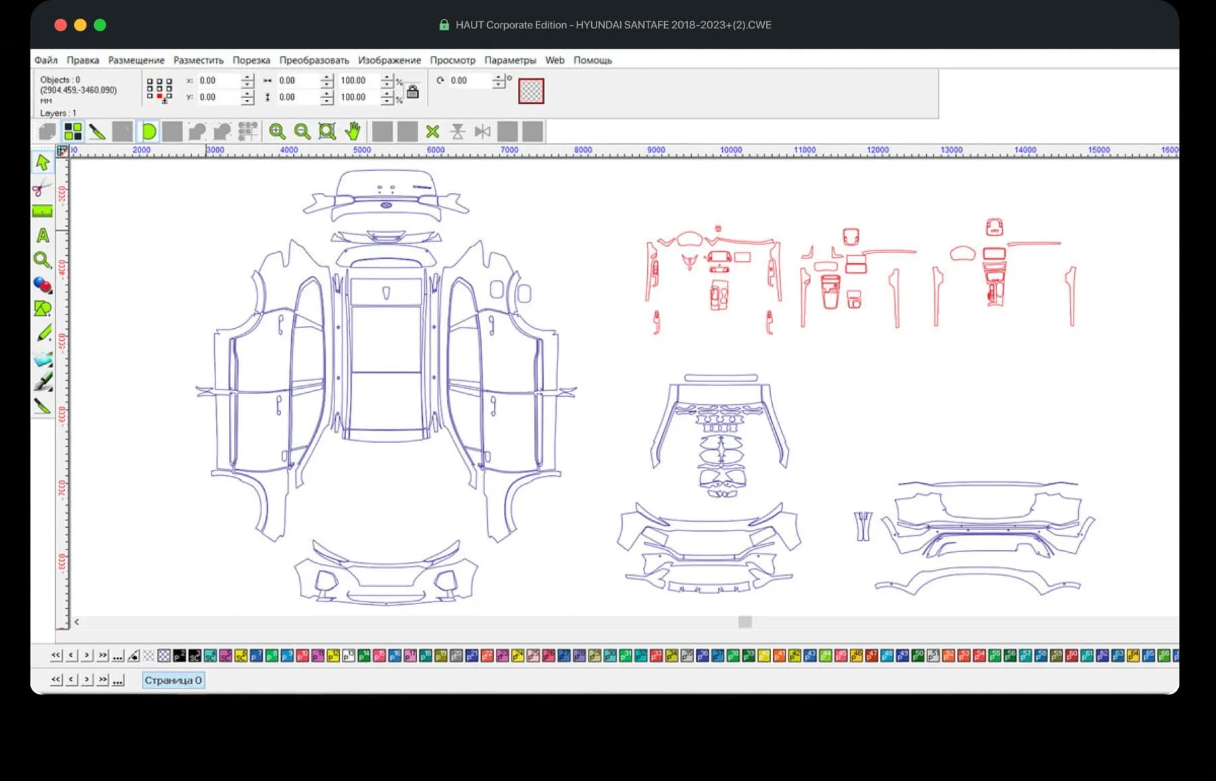Click the paint bucket fill icon in palette bar
The height and width of the screenshot is (781, 1216).
point(134,655)
